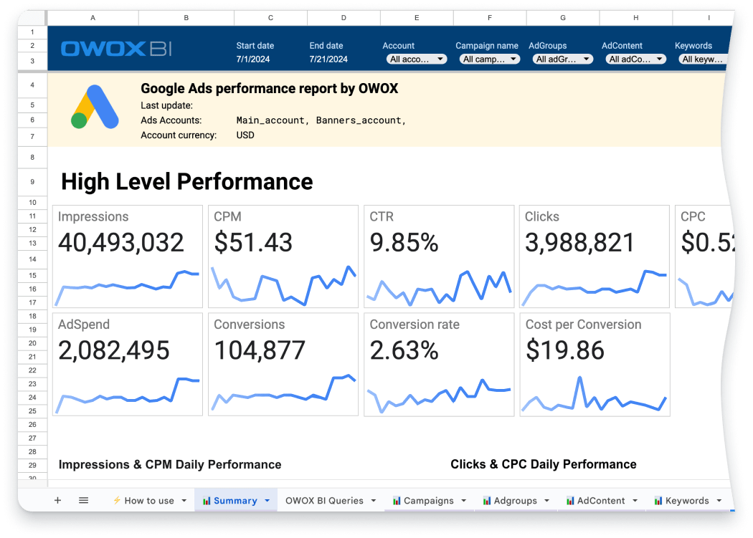Screen dimensions: 753x538
Task: Expand the Summary tab menu arrow
Action: coord(267,501)
